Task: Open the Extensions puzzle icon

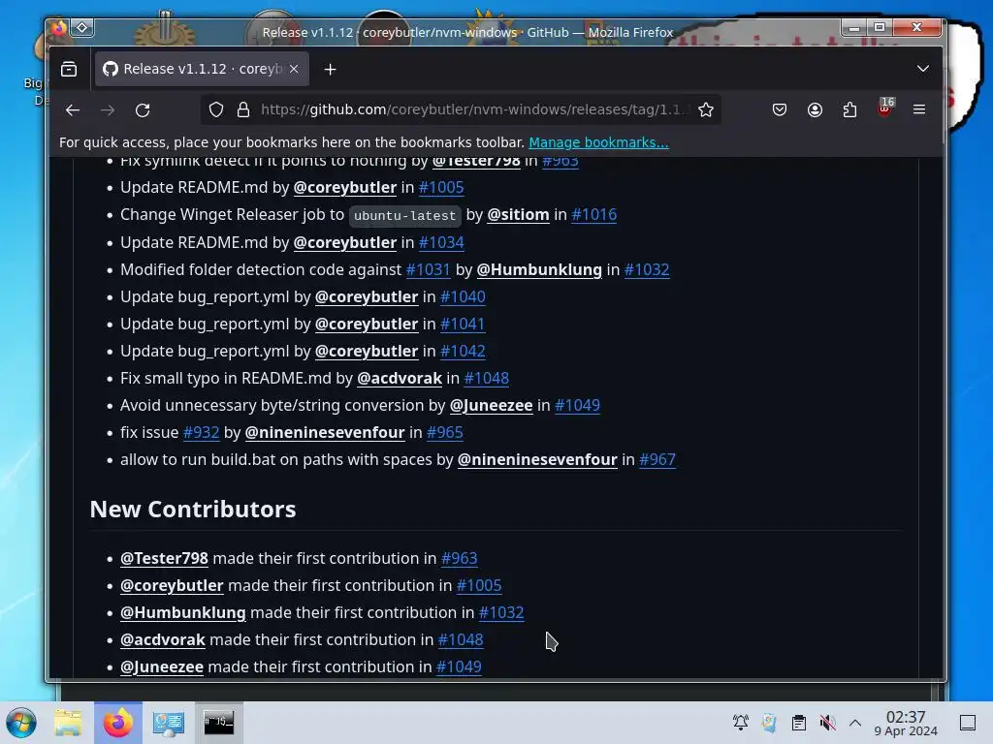Action: [849, 110]
